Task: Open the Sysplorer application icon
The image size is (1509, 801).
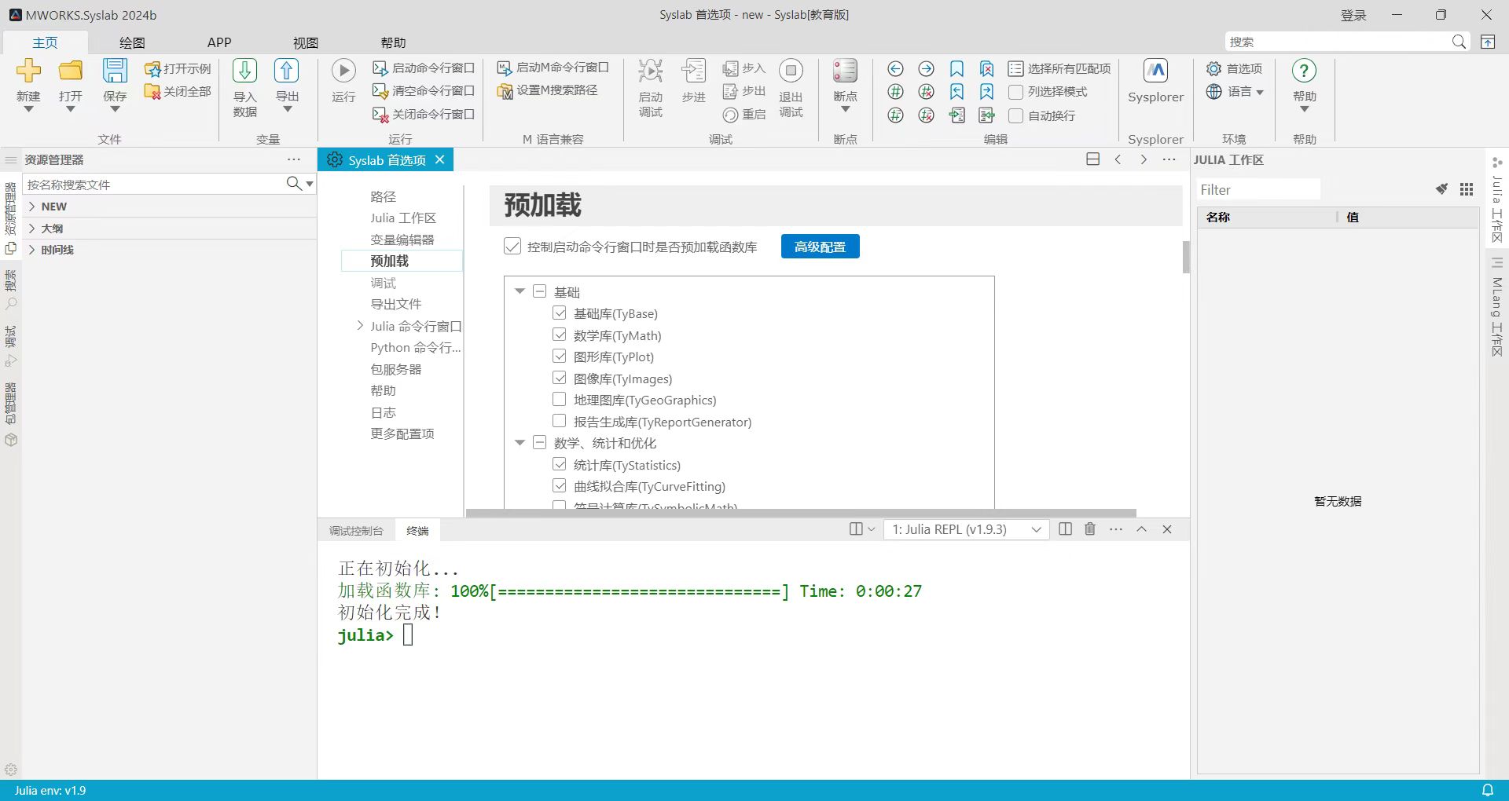Action: pos(1155,71)
